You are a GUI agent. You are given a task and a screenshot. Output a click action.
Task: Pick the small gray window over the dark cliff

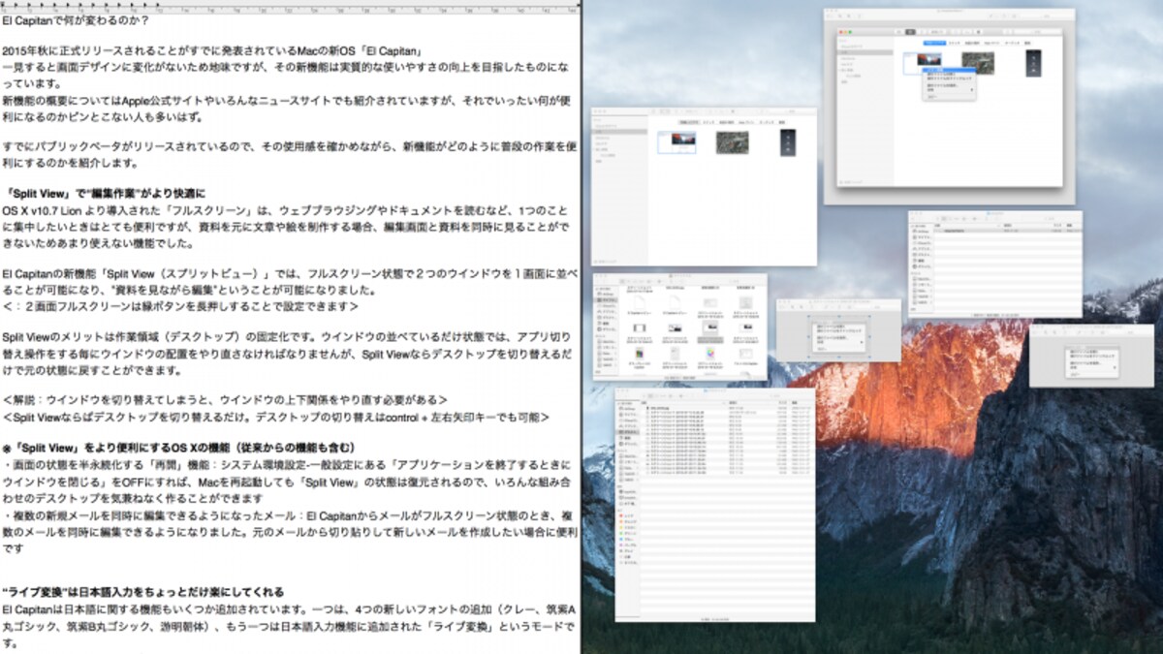pyautogui.click(x=1091, y=356)
